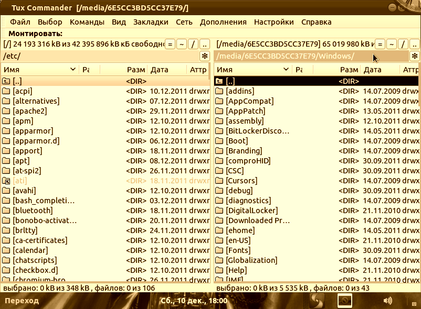This screenshot has height=309, width=421.
Task: Click the addins folder icon
Action: tap(219, 91)
